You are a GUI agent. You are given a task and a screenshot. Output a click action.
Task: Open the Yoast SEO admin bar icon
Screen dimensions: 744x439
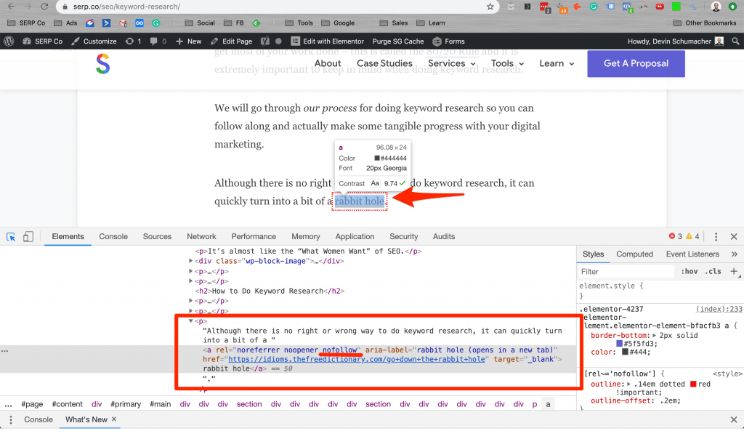[264, 41]
